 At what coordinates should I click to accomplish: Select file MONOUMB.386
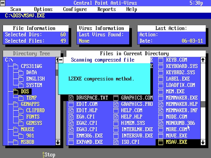[x=180, y=123]
